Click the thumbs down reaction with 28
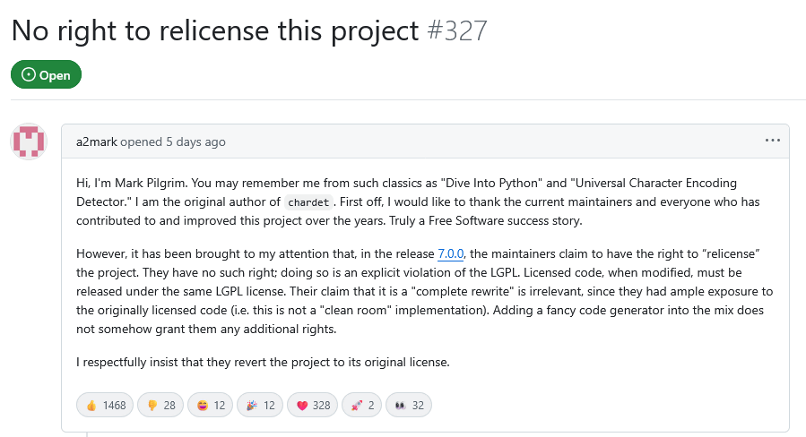 click(160, 405)
